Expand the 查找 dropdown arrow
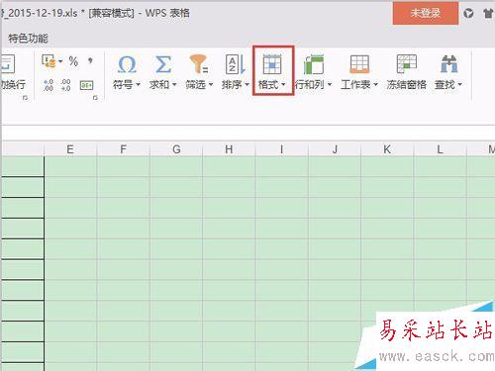The image size is (495, 371). tap(459, 85)
